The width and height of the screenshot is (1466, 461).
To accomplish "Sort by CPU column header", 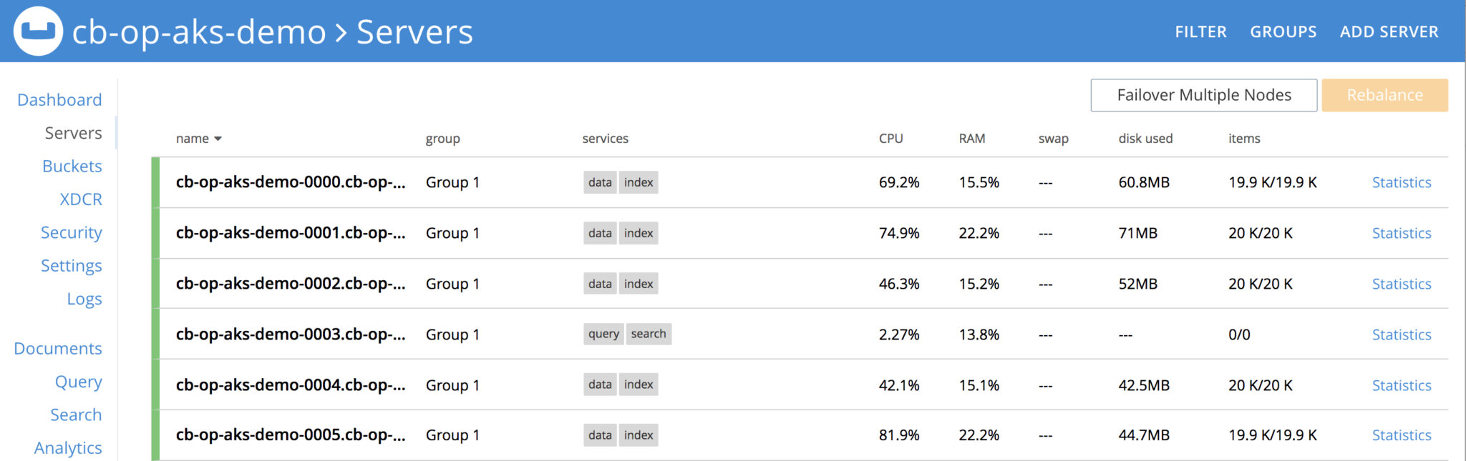I will pos(890,139).
